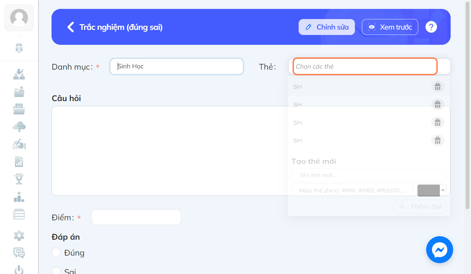This screenshot has height=274, width=471.
Task: Open the help question mark icon
Action: click(431, 27)
